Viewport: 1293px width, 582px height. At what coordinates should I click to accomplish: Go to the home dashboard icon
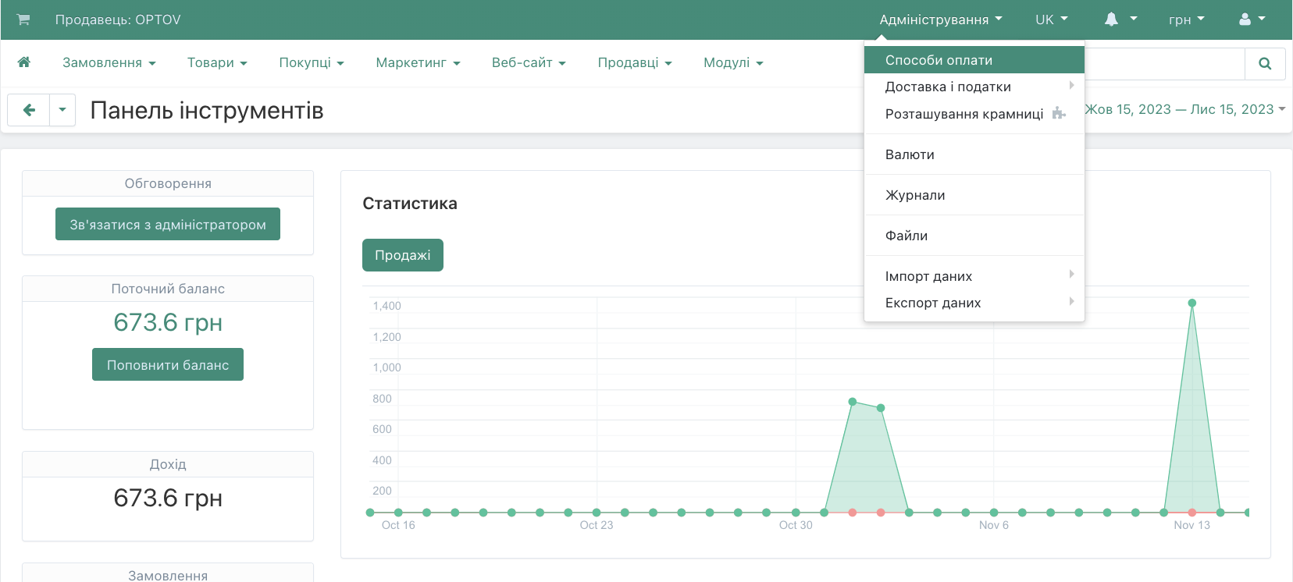[24, 62]
